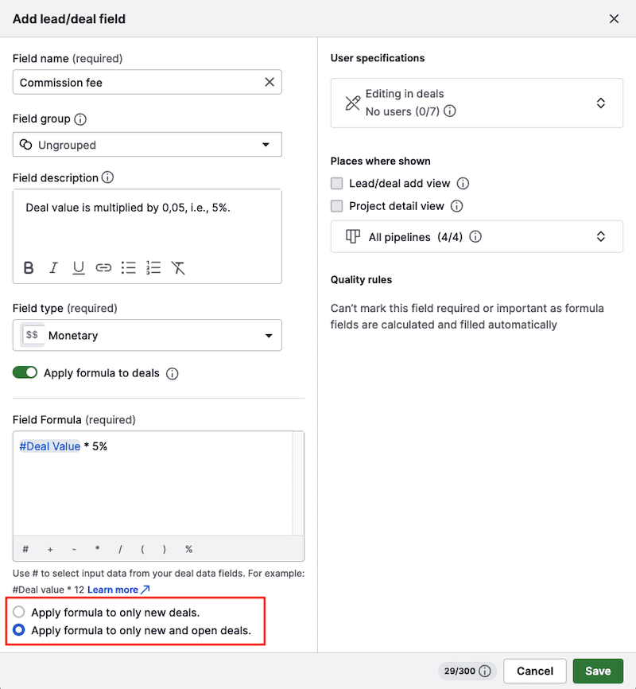
Task: Clear text formatting in description
Action: 178,268
